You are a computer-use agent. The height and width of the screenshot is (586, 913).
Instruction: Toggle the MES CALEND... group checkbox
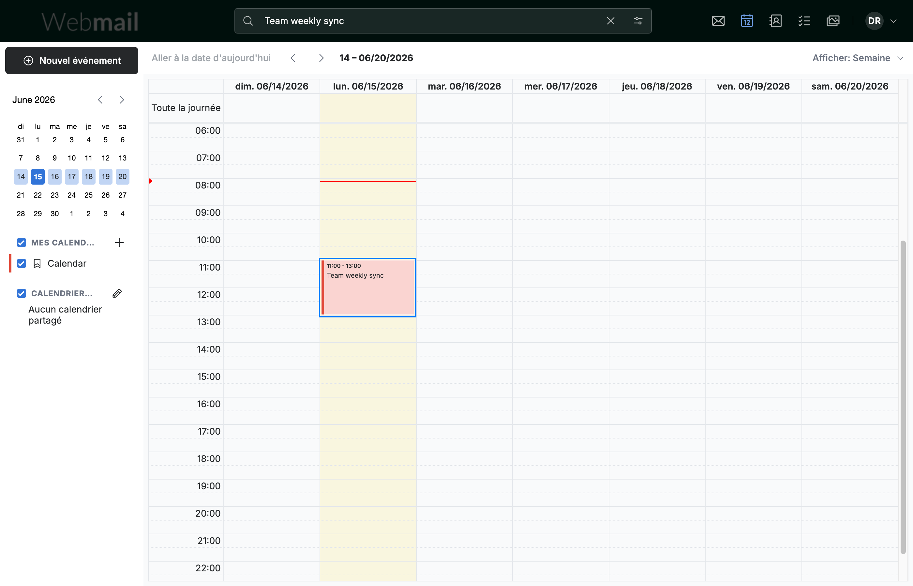tap(21, 243)
